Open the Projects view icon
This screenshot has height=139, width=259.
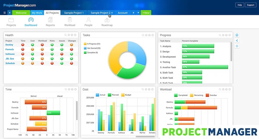click(11, 20)
